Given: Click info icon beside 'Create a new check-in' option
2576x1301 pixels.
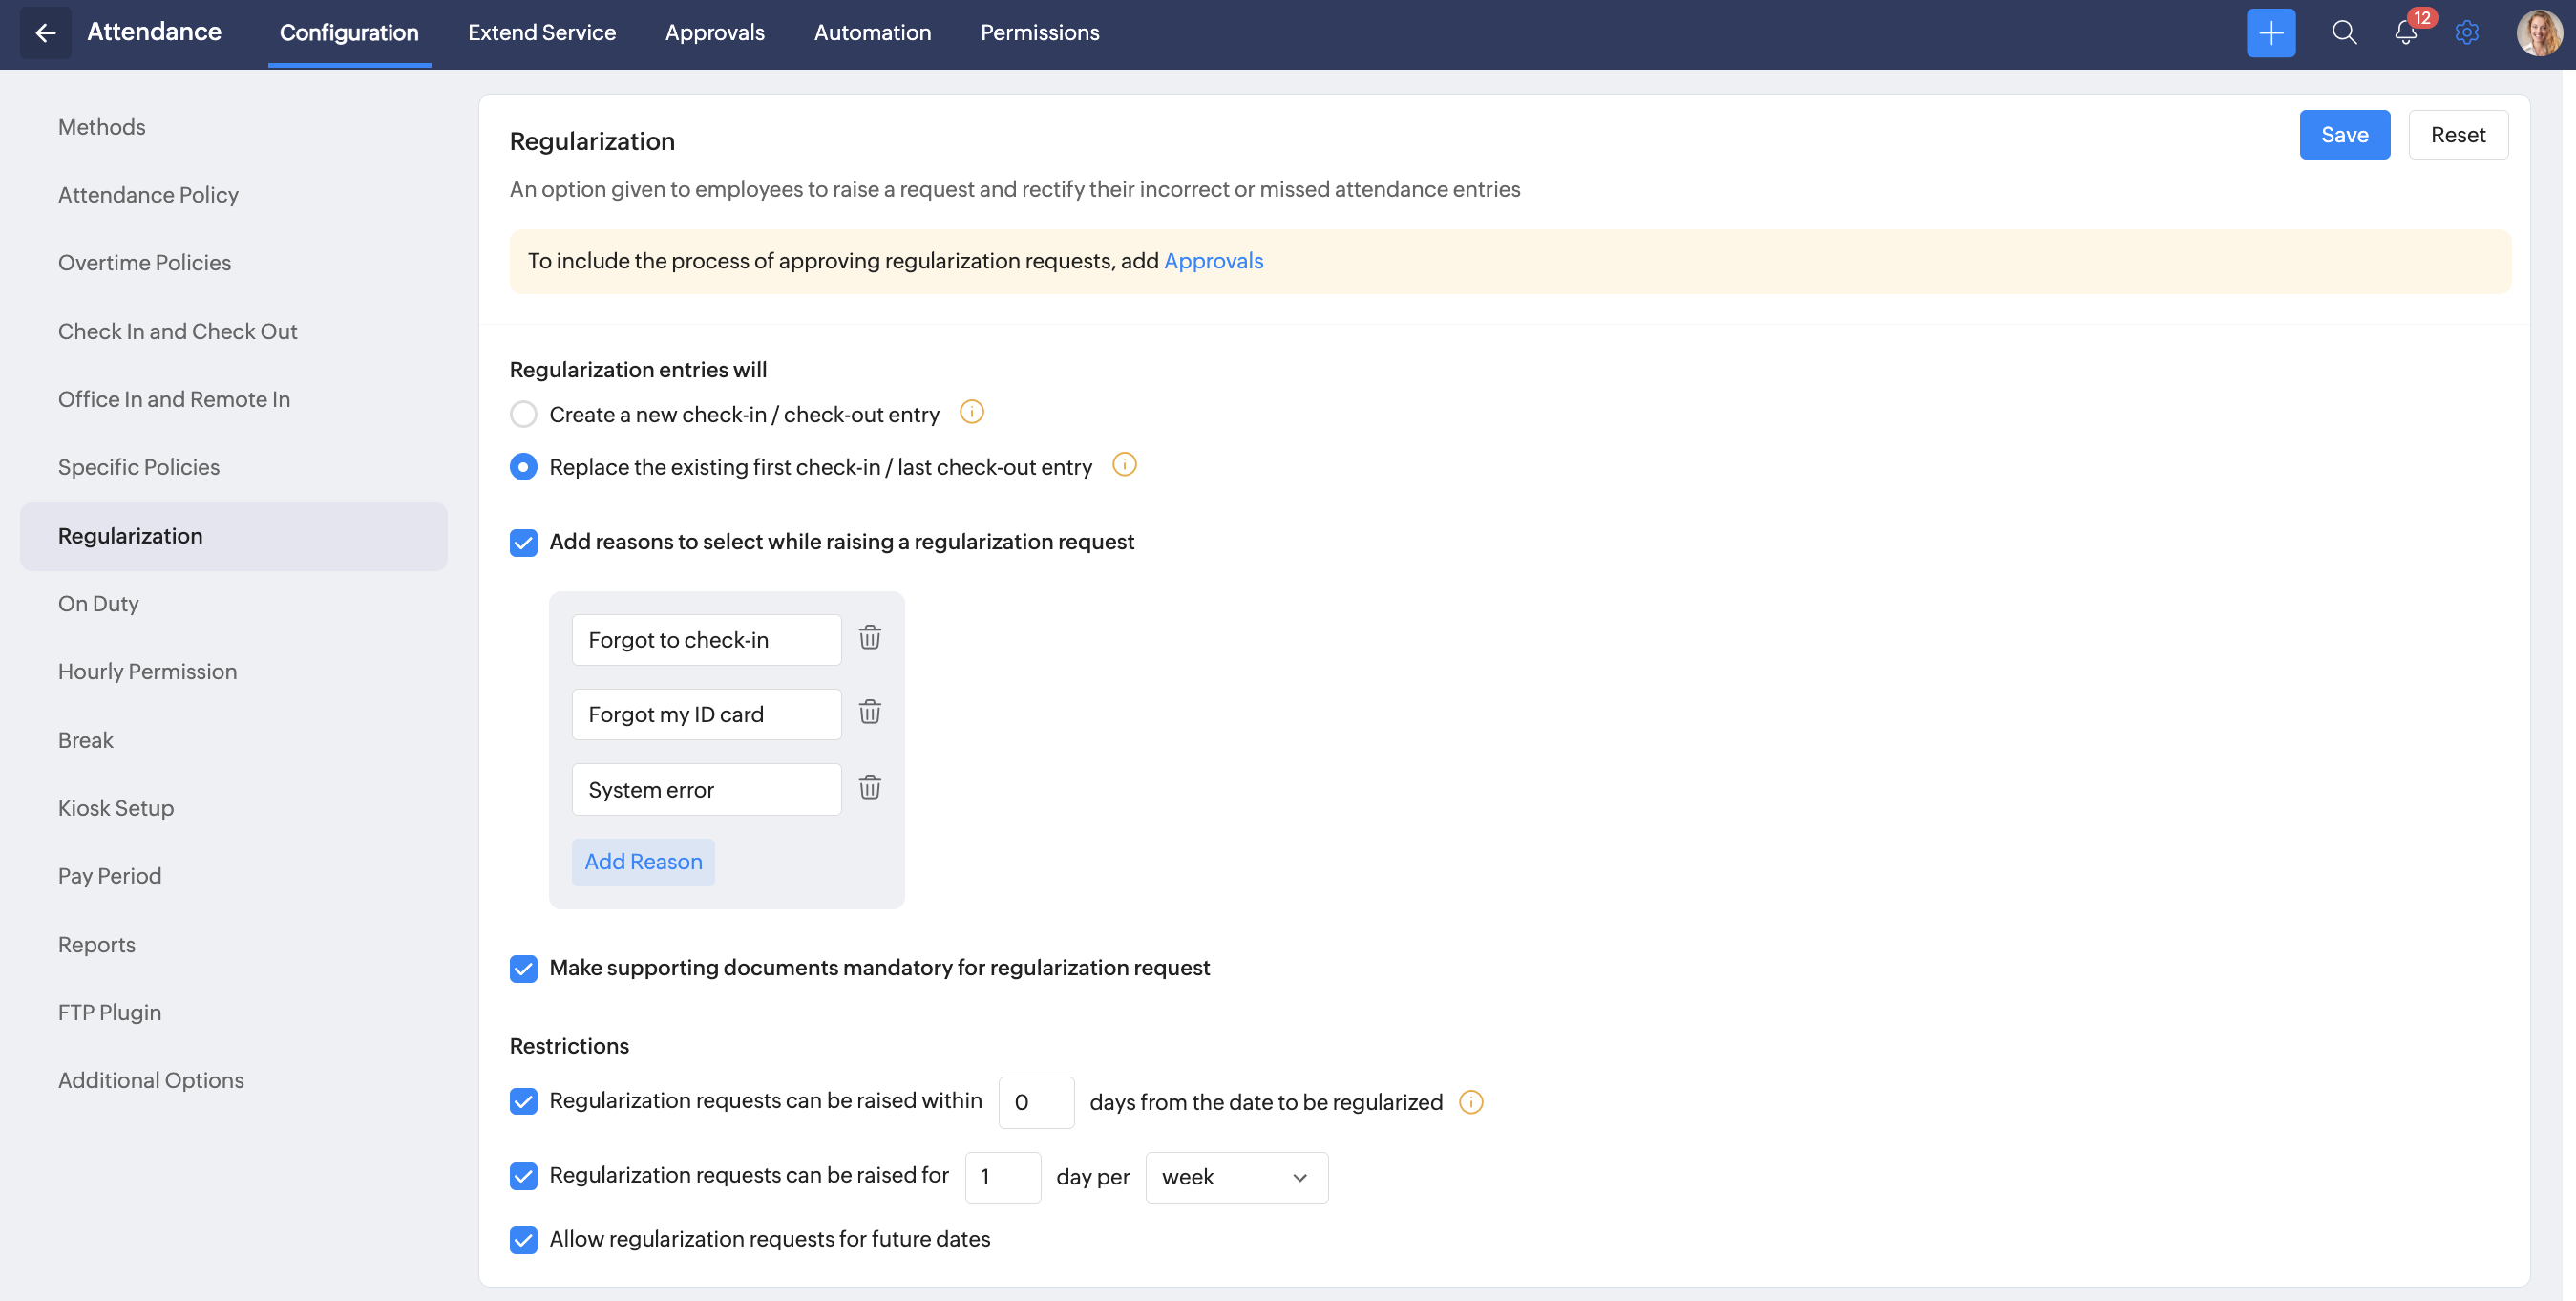Looking at the screenshot, I should point(971,413).
